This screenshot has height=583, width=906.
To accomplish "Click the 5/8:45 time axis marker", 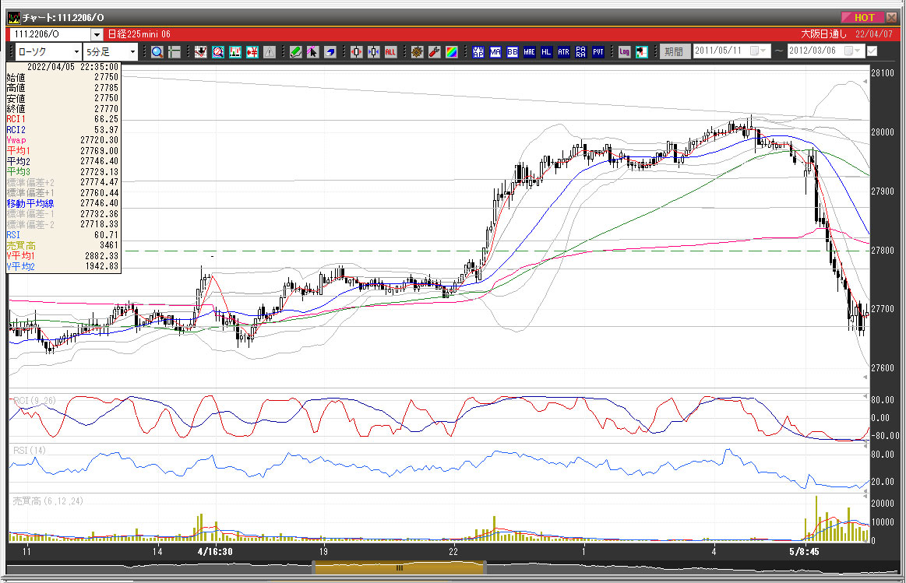I will coord(804,552).
